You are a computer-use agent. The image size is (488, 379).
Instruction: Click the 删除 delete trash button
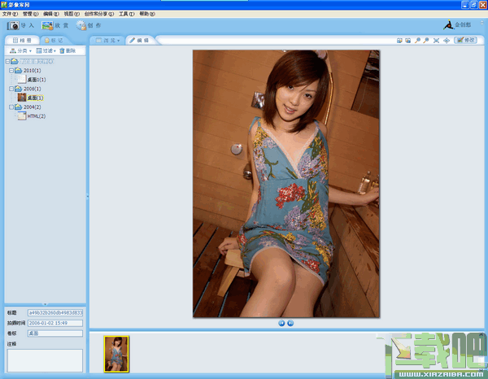coord(68,50)
